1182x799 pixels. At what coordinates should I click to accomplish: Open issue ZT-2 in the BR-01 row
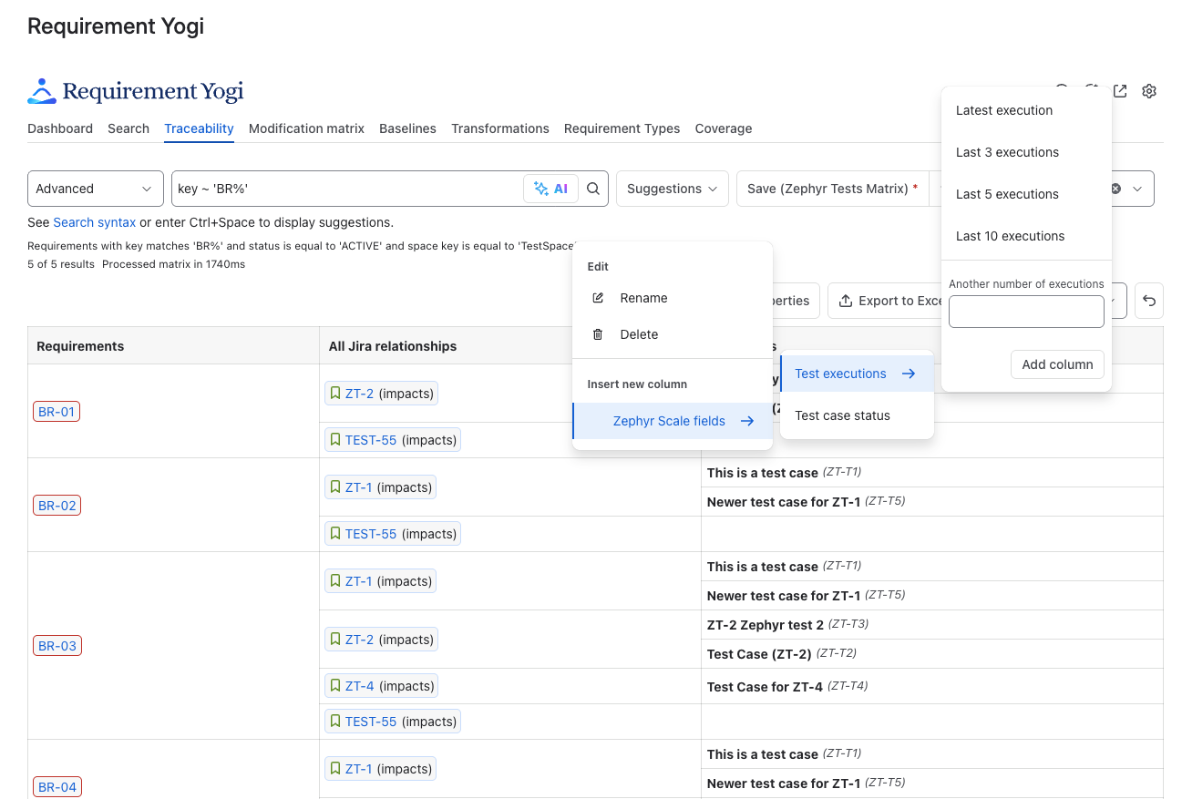pyautogui.click(x=359, y=394)
